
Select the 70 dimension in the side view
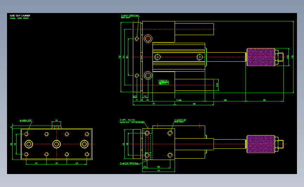(158, 171)
